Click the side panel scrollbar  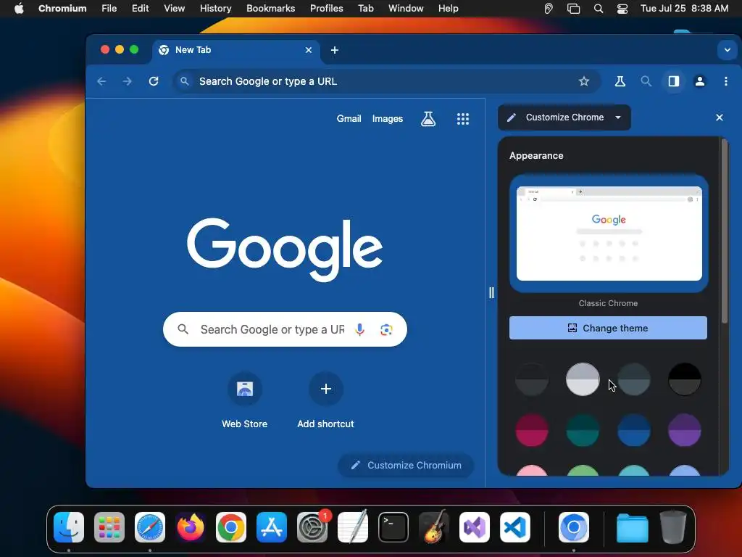725,231
